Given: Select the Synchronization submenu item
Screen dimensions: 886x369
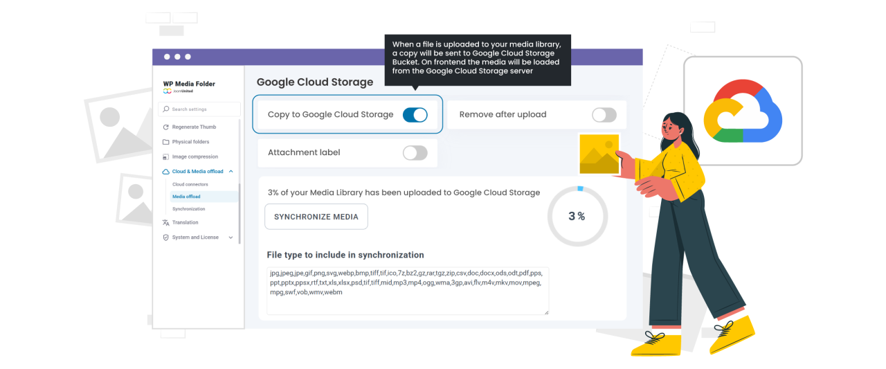Looking at the screenshot, I should tap(188, 209).
